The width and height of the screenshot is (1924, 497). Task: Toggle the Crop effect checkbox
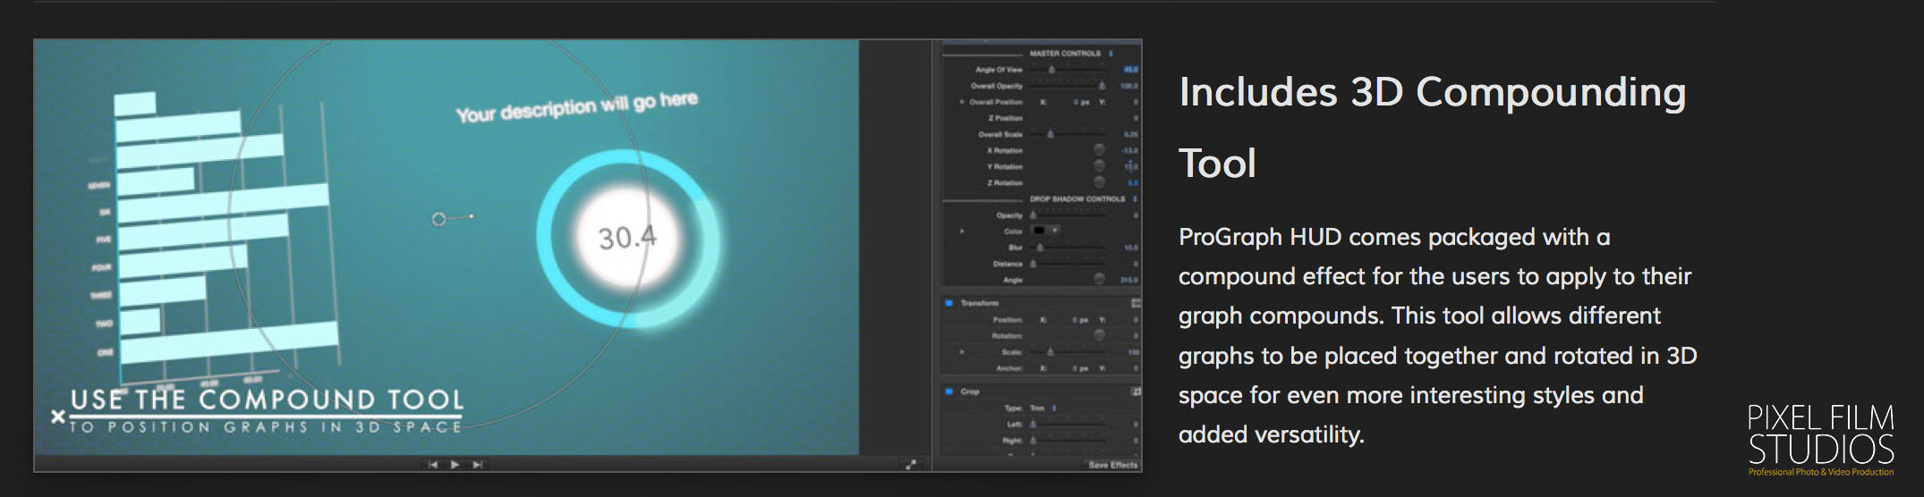[x=949, y=392]
